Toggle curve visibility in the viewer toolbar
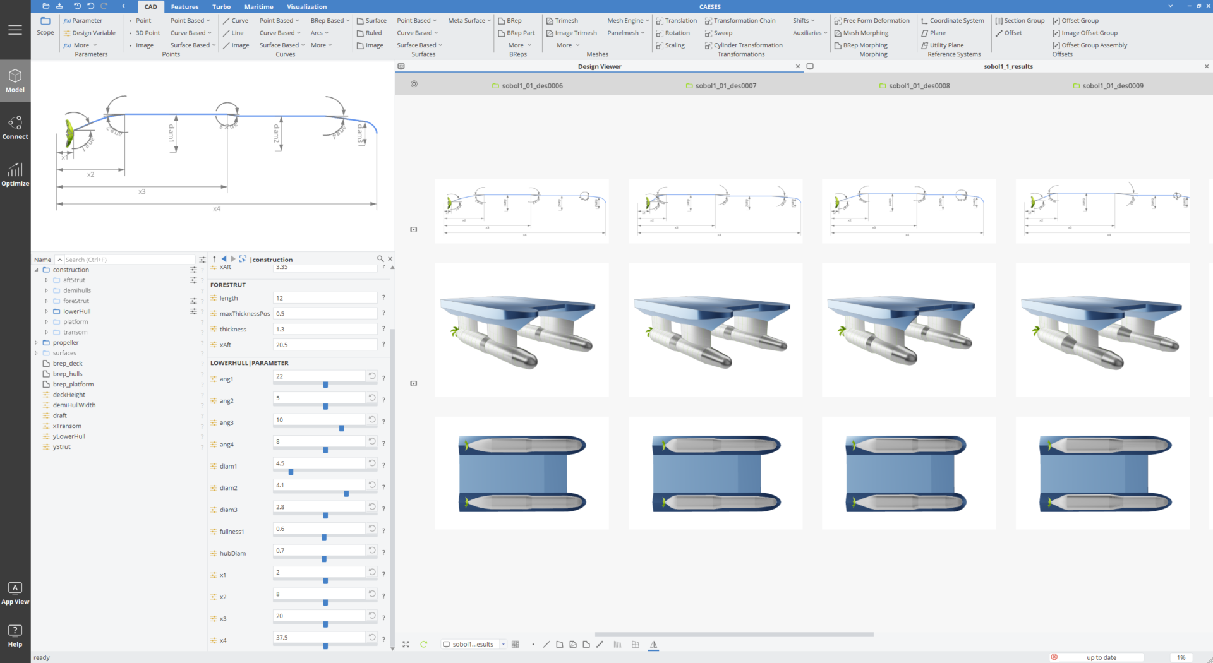 point(546,645)
